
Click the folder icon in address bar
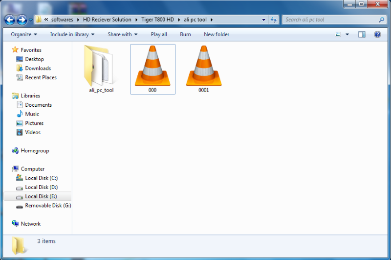tap(39, 20)
